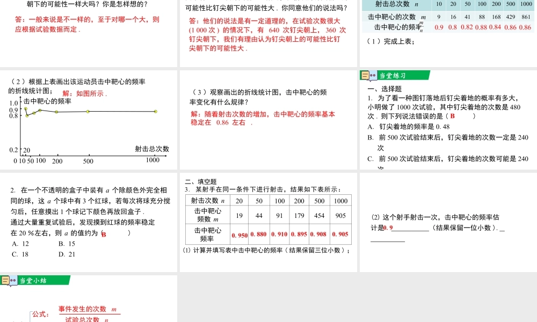Viewport: 537px width, 322px height.
Task: Click the 当堂小结 header icon
Action: tap(6, 280)
